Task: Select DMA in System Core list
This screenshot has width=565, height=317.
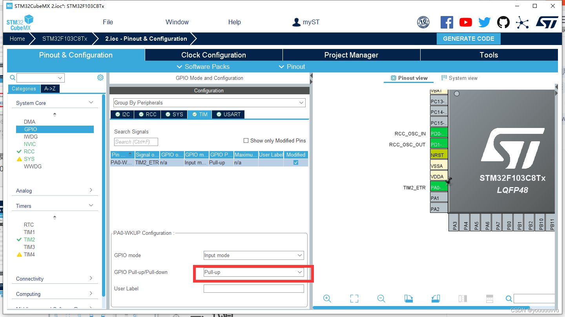Action: click(29, 122)
